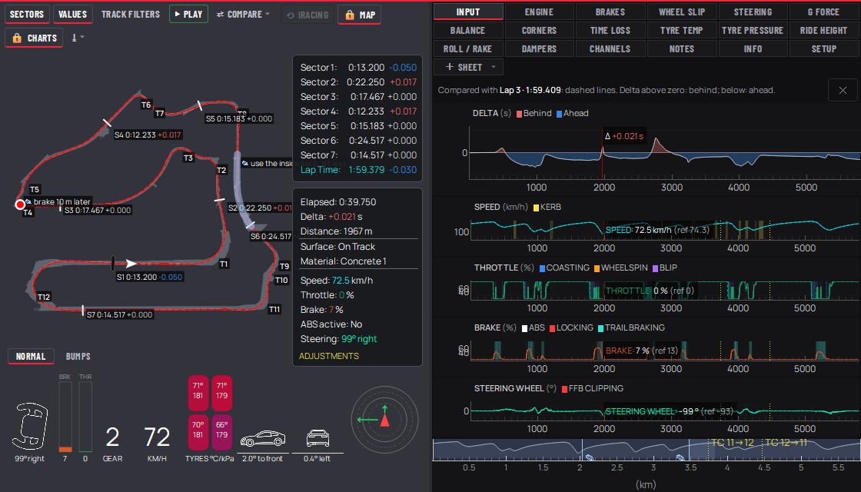Click the red car position marker at T4
This screenshot has width=861, height=492.
(20, 204)
